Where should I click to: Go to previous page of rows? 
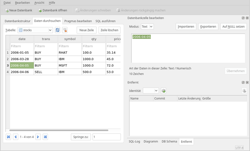point(16,137)
